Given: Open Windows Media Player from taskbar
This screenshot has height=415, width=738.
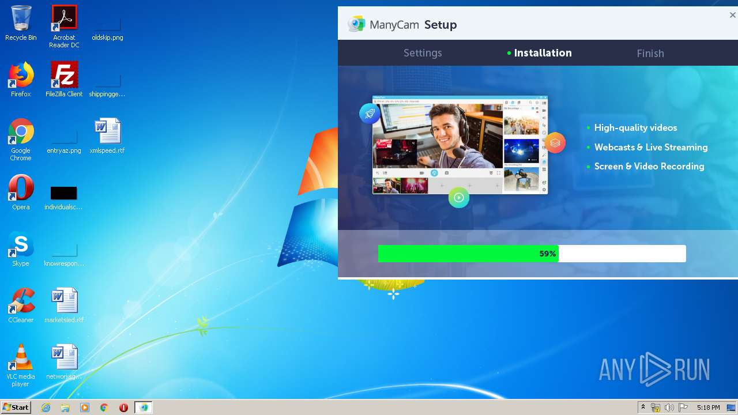Looking at the screenshot, I should 85,408.
